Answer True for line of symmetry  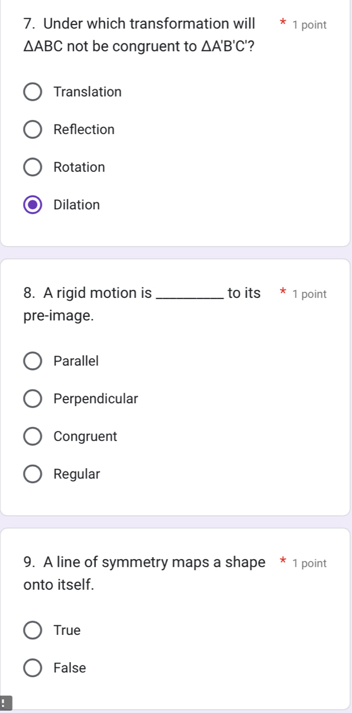point(33,630)
